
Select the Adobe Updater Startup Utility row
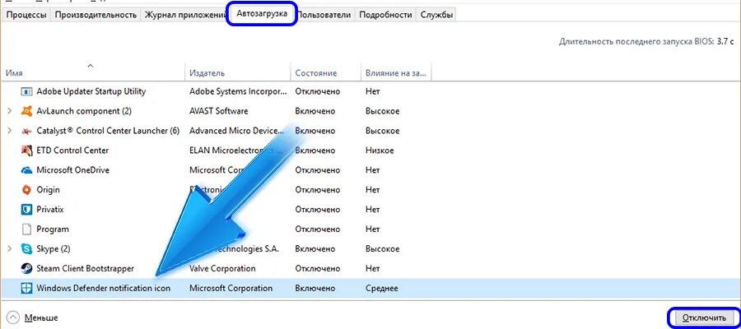coord(370,91)
